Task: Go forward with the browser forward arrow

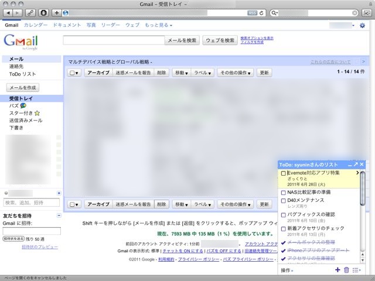Action: [x=17, y=13]
